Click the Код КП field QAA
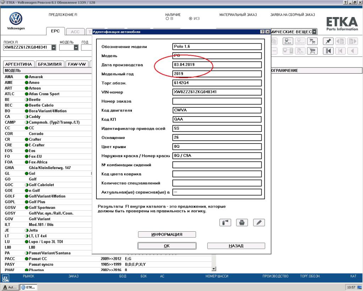Screen dimensions: 363x291 [x=217, y=119]
